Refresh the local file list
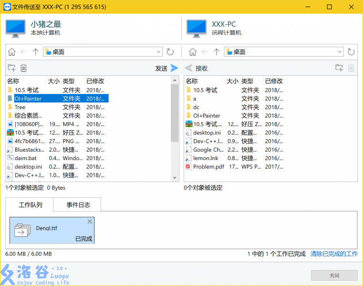 pos(170,52)
